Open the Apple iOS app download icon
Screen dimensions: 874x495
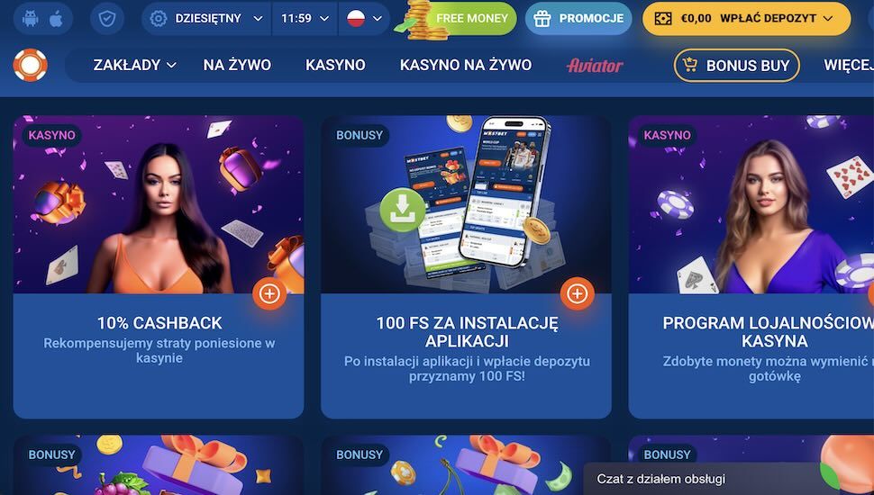click(x=56, y=18)
